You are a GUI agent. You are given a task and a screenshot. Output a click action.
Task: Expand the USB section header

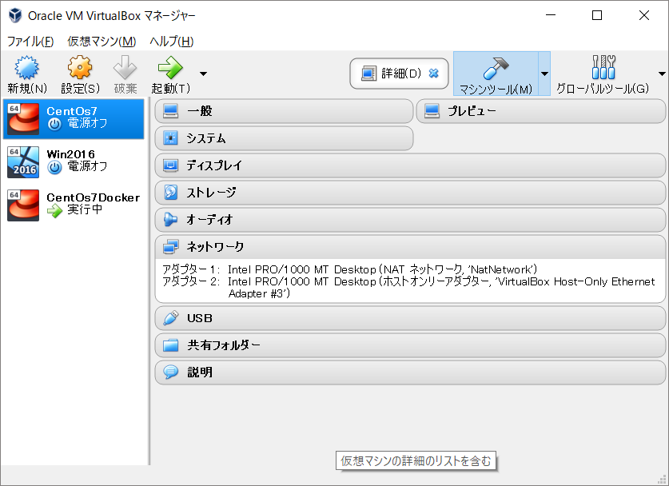click(411, 318)
